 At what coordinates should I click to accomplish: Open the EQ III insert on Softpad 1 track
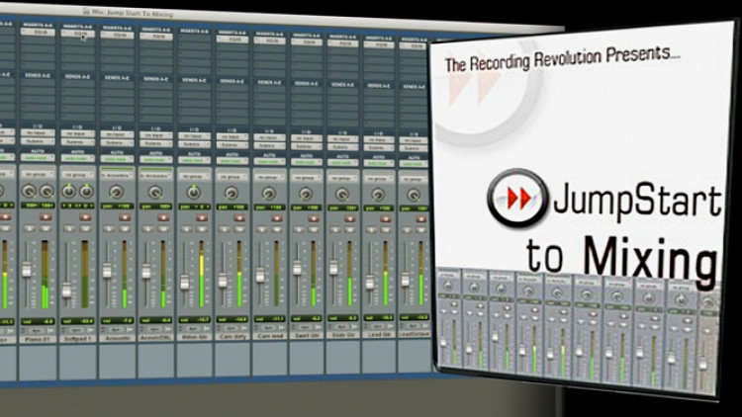click(77, 34)
